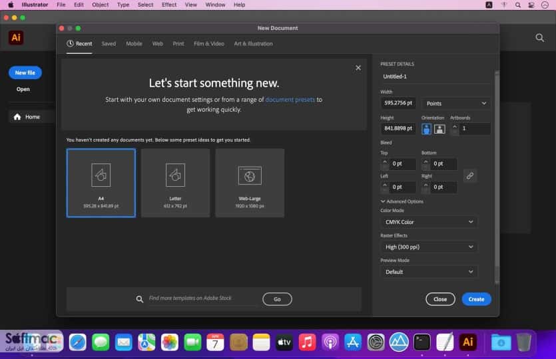Open Spotlight search in the menu bar
Image resolution: width=556 pixels, height=359 pixels.
517,5
